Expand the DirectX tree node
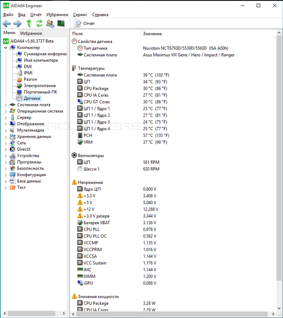The image size is (283, 318). coord(6,149)
